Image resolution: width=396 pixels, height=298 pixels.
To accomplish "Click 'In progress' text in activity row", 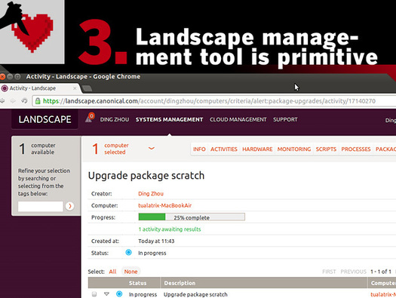I will pos(143,294).
